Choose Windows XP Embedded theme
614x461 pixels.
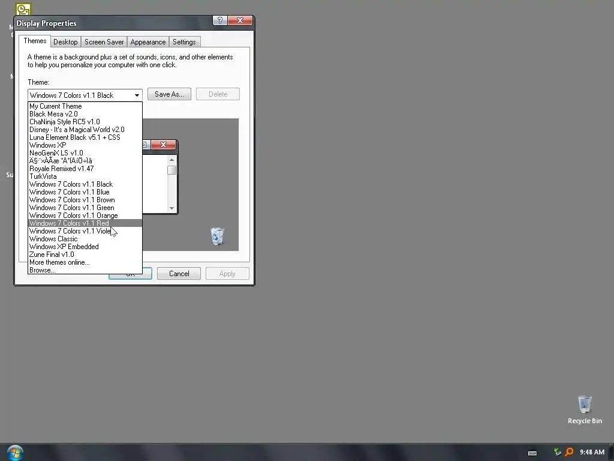tap(85, 247)
